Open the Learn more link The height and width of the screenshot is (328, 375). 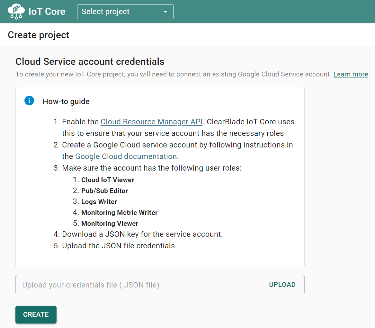351,74
